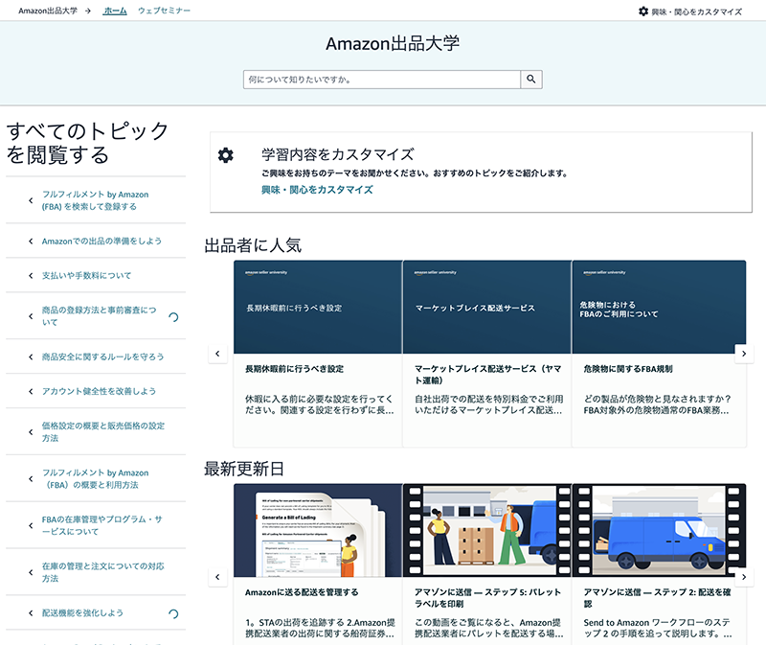Screen dimensions: 766x645
Task: Open the topic 商品安全に関するルールを守ろう
Action: 102,357
